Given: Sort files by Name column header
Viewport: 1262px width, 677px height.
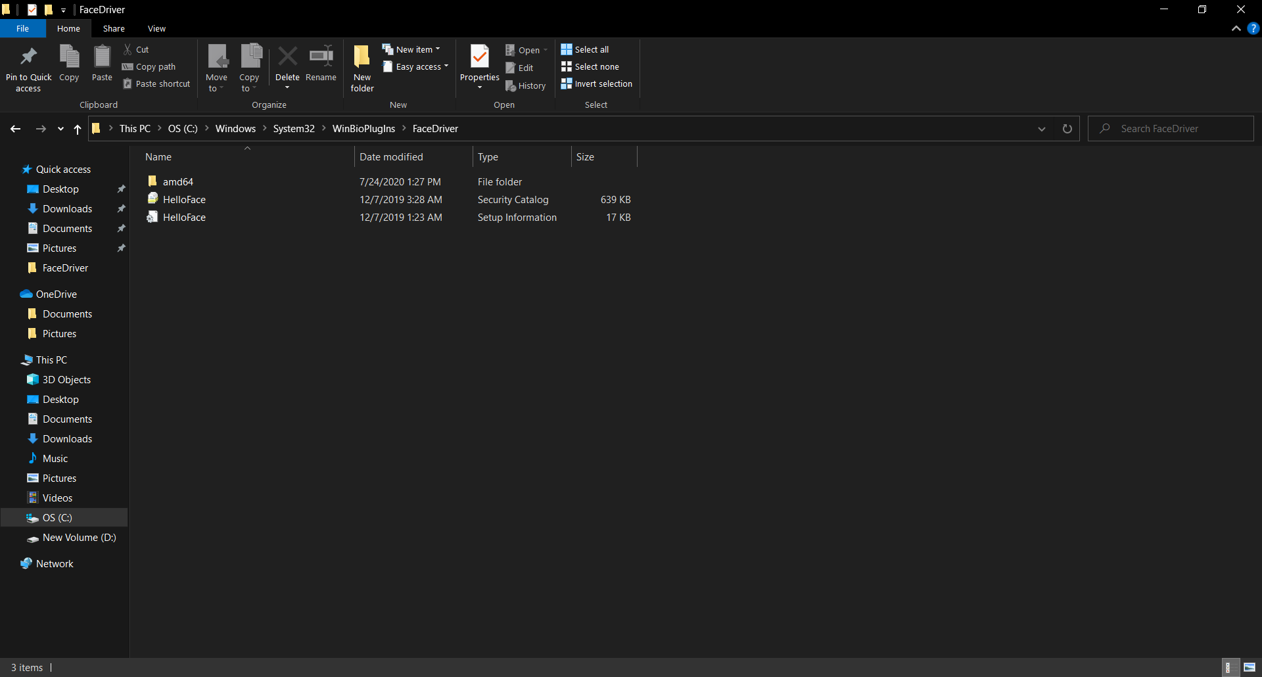Looking at the screenshot, I should coord(247,156).
